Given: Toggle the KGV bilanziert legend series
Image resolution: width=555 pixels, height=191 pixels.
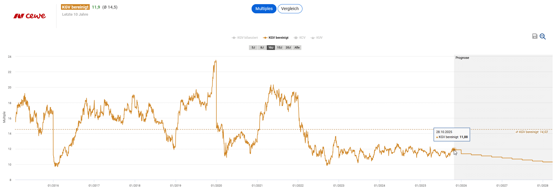Looking at the screenshot, I should point(245,38).
